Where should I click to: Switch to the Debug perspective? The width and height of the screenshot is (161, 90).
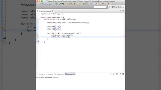tap(121, 7)
